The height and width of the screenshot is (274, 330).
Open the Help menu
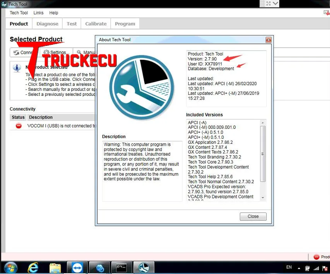(x=53, y=13)
